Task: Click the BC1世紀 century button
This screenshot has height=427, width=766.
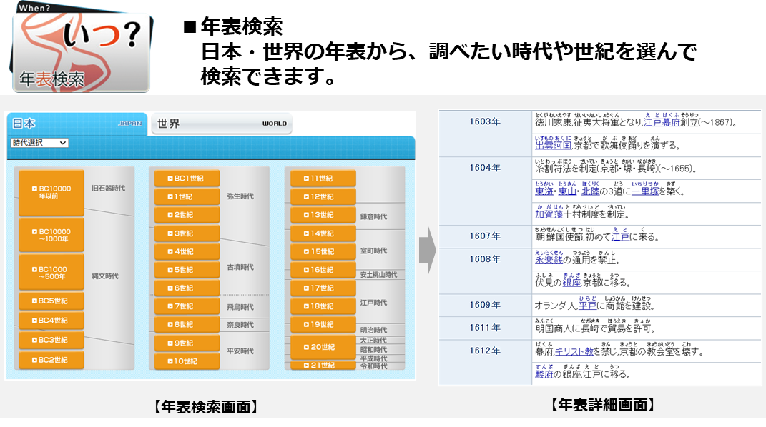Action: click(187, 178)
